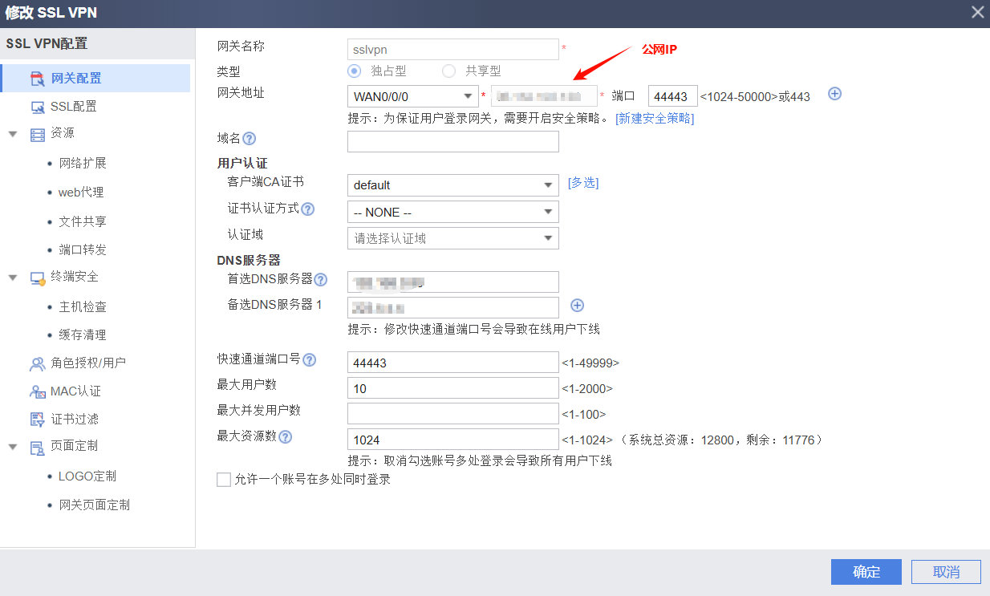Click the help icon next to 域名

(x=249, y=139)
